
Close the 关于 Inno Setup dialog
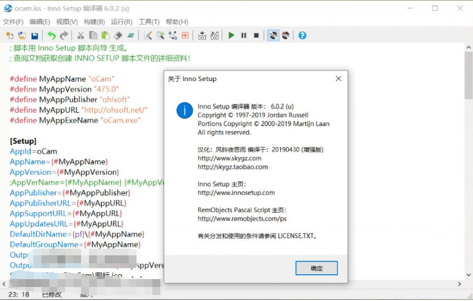point(338,79)
